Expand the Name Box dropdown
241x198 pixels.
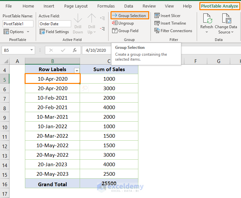click(x=32, y=50)
